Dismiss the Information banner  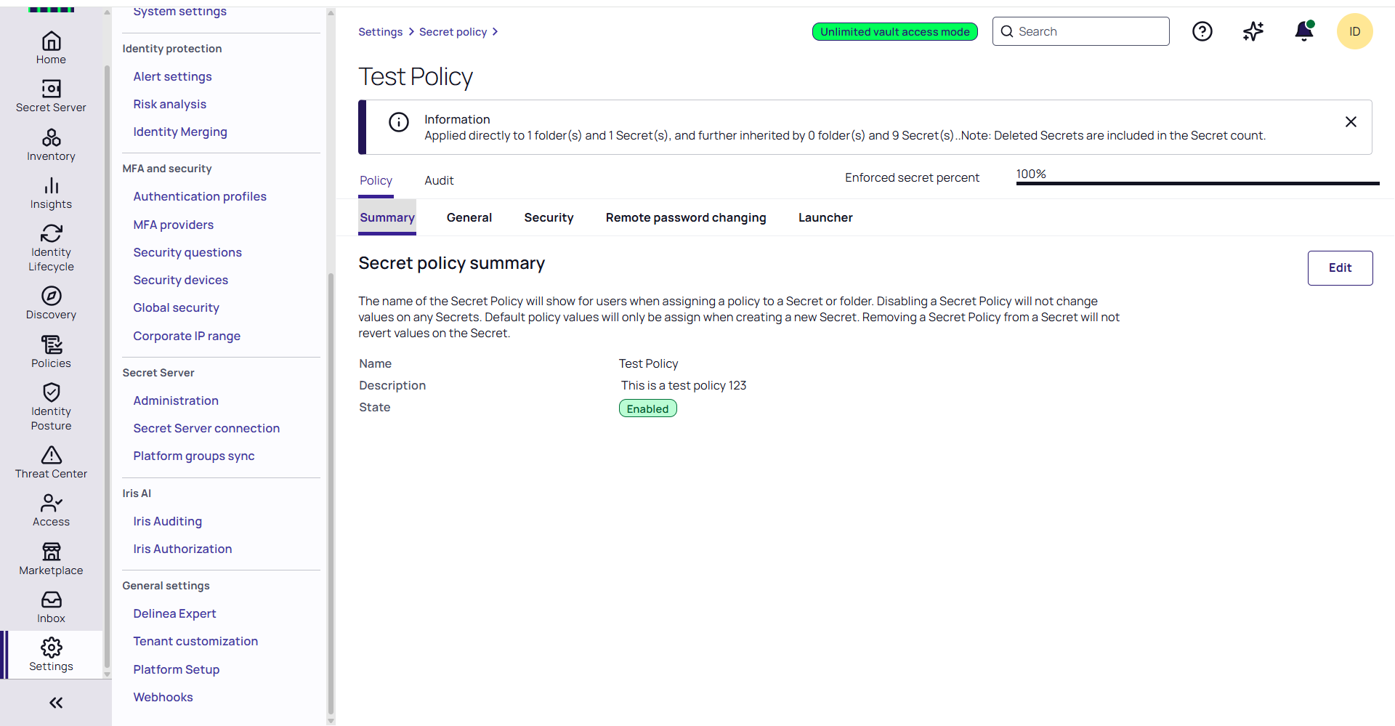click(x=1351, y=122)
